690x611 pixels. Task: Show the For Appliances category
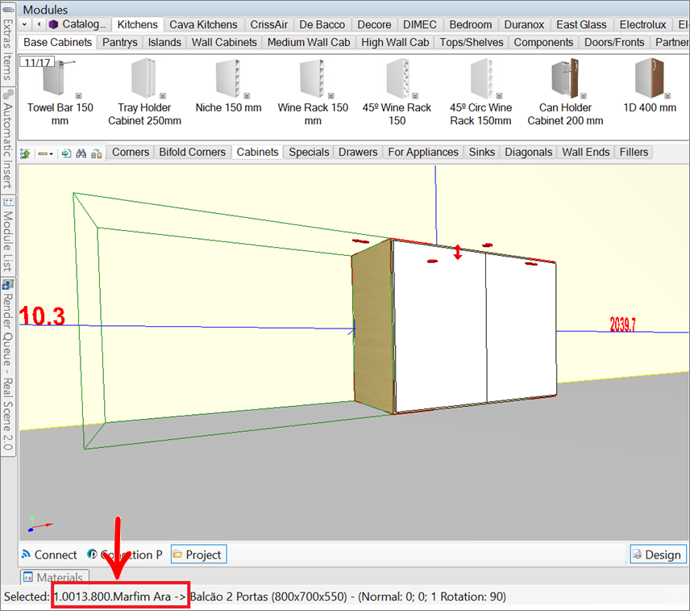[423, 152]
